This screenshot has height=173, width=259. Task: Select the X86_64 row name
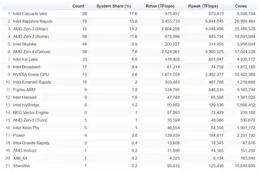(x=20, y=158)
